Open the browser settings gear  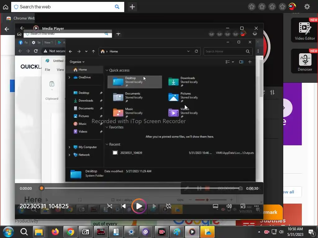tap(307, 7)
